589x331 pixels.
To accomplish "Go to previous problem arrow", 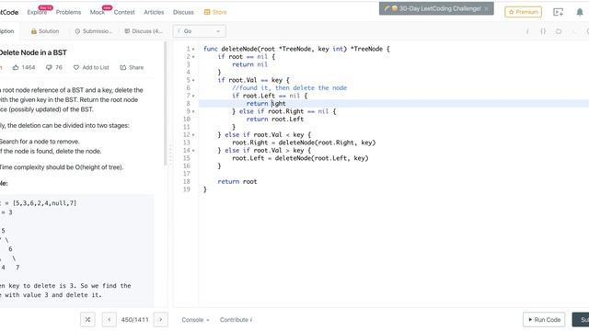I will 110,320.
